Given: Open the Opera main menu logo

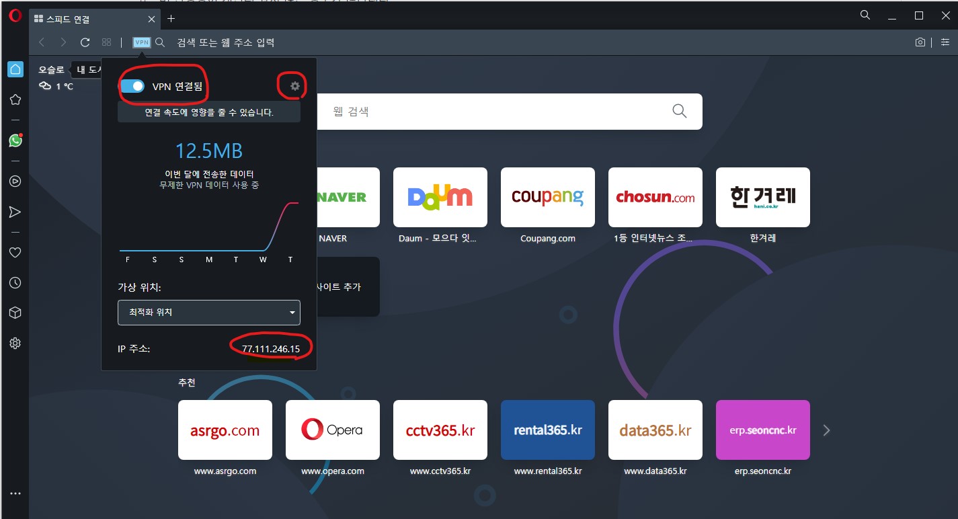Looking at the screenshot, I should pyautogui.click(x=15, y=16).
